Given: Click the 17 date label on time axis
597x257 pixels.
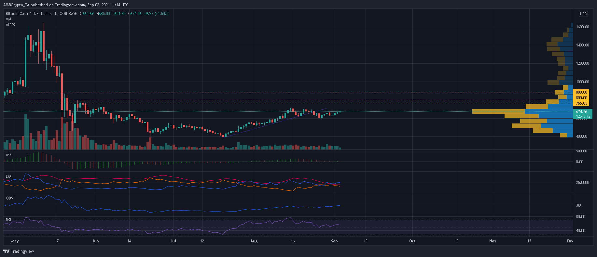Looking at the screenshot, I should pos(57,241).
